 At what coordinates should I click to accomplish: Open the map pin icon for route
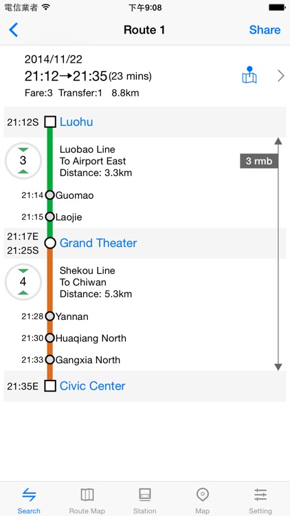point(249,75)
